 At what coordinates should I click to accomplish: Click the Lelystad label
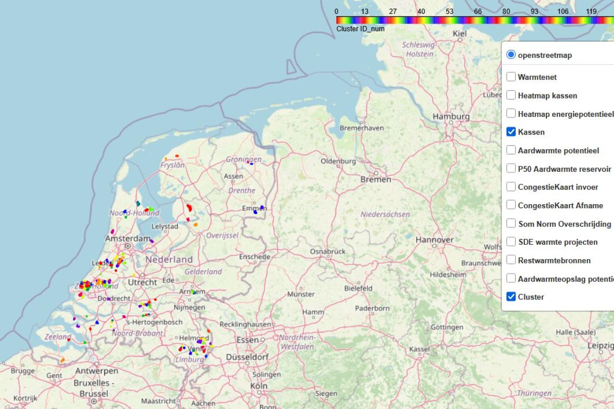165,226
